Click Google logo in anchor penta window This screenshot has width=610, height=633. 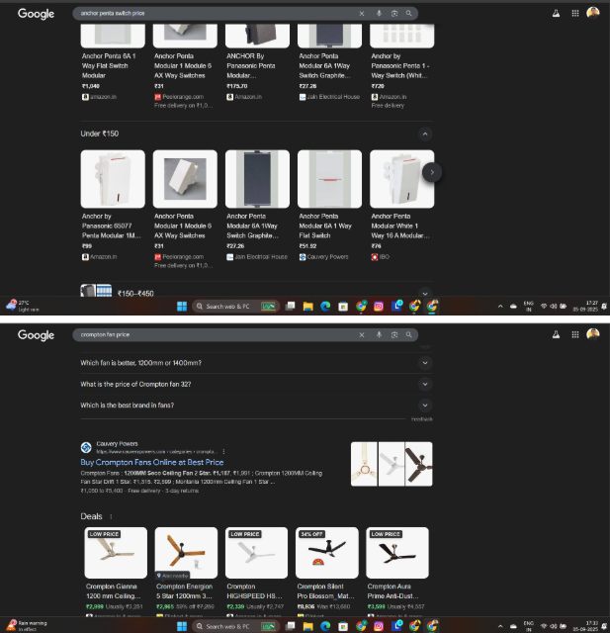(36, 14)
